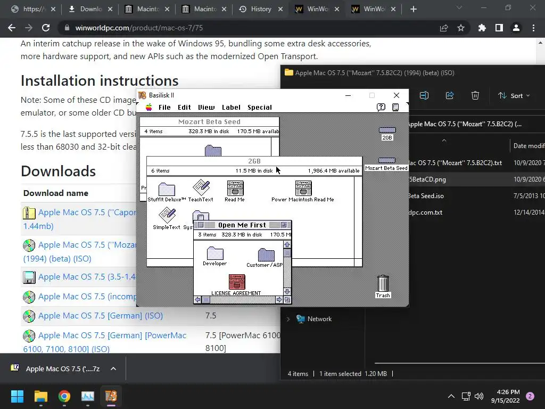This screenshot has height=409, width=545.
Task: Open Chrome extensions puzzle icon
Action: (x=482, y=28)
